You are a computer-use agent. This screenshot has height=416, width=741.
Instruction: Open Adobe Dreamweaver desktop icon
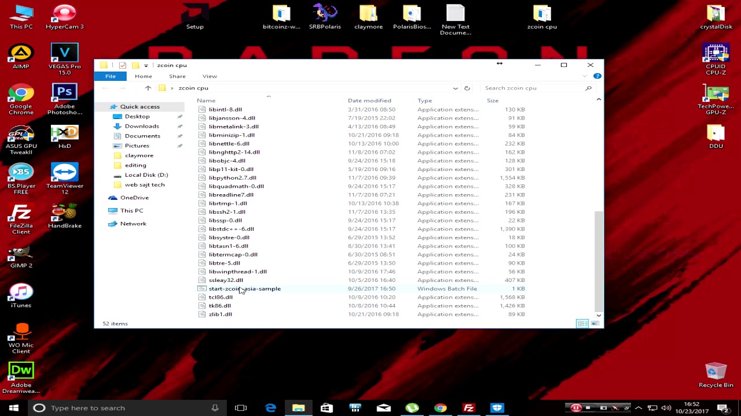[21, 378]
